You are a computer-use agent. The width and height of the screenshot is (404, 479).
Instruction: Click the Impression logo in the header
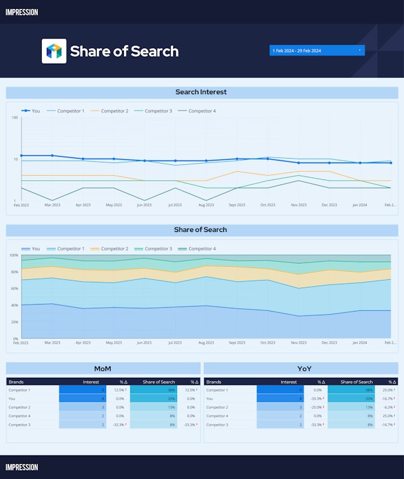pyautogui.click(x=21, y=12)
